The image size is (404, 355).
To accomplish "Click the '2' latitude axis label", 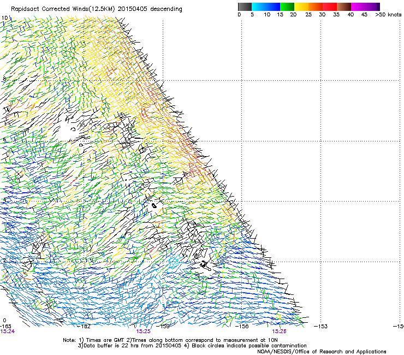I will tap(4, 261).
